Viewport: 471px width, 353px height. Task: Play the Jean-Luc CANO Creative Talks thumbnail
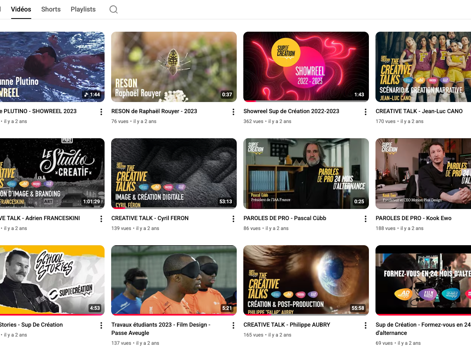(423, 67)
